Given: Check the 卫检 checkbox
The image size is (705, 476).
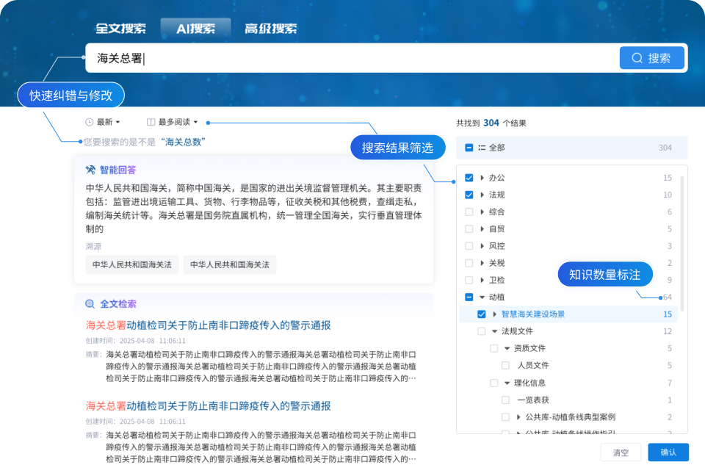Looking at the screenshot, I should point(469,281).
